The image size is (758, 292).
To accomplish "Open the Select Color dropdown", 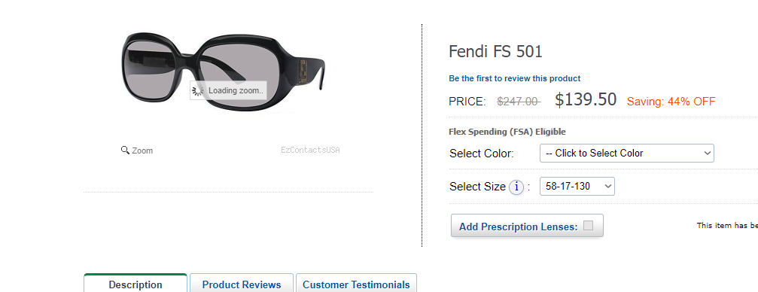I will pyautogui.click(x=626, y=154).
